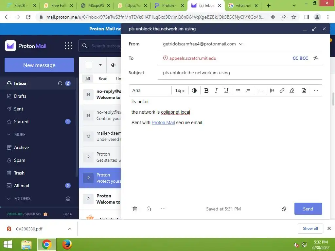Click Show all downloads
The height and width of the screenshot is (251, 335).
[x=310, y=228]
